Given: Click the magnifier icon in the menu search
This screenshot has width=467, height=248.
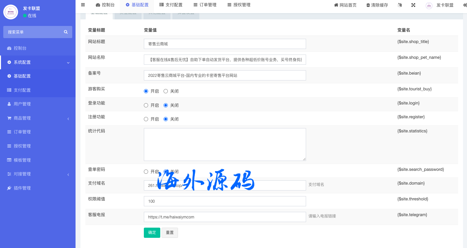Looking at the screenshot, I should coord(66,32).
